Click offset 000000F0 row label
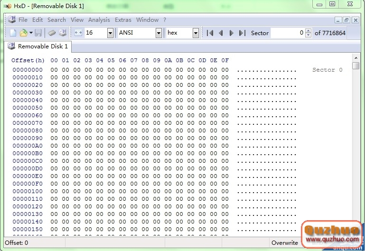Screen dimensions: 365x251 point(28,184)
